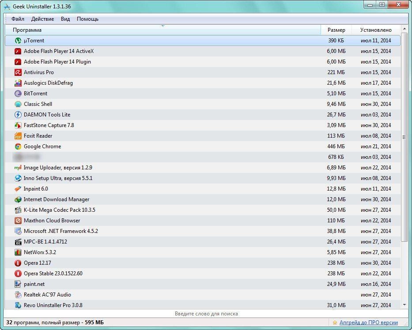This screenshot has height=330, width=412.
Task: Select the Foxit Reader icon
Action: pyautogui.click(x=18, y=136)
